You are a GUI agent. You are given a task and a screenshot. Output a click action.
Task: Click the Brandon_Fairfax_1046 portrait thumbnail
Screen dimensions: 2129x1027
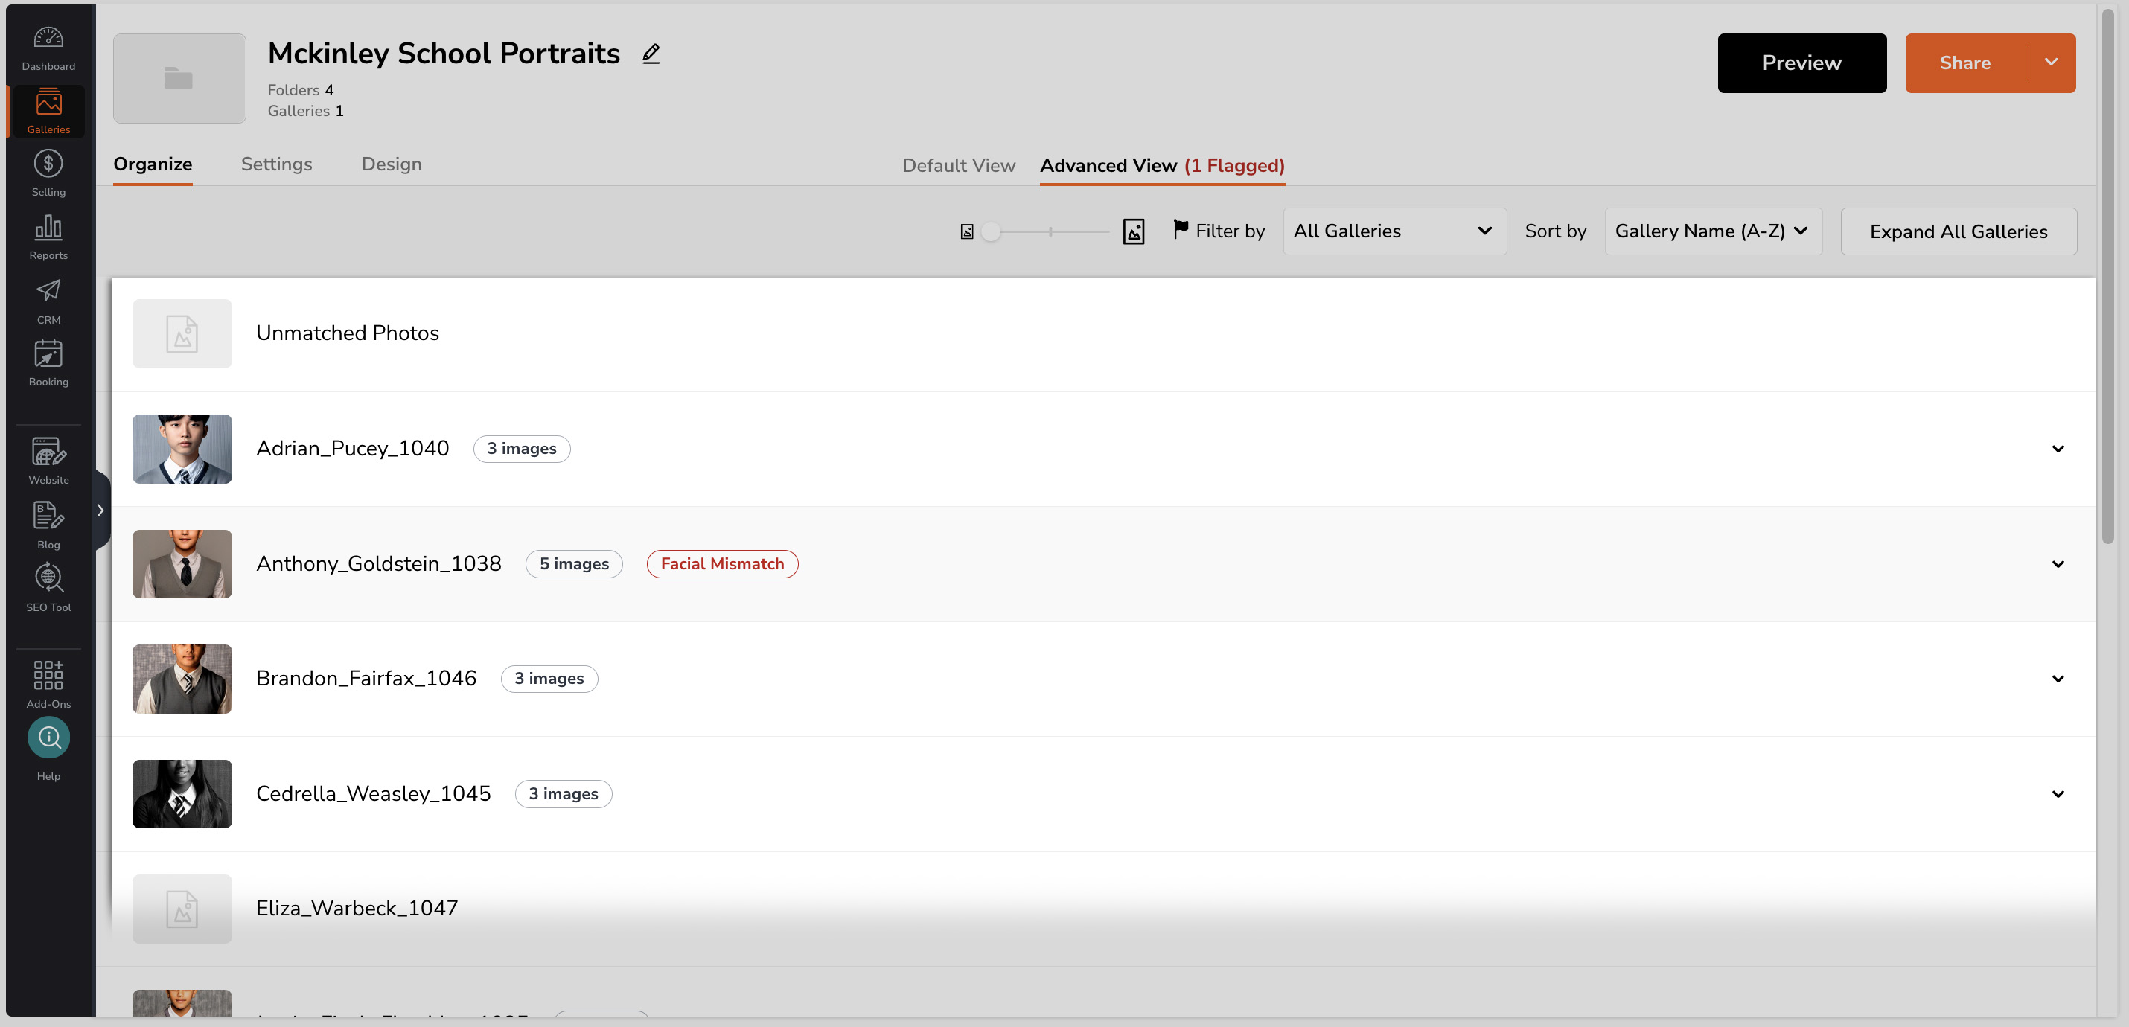pyautogui.click(x=182, y=679)
